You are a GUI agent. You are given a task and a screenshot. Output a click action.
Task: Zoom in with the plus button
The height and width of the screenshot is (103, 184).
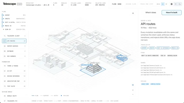pos(133,90)
